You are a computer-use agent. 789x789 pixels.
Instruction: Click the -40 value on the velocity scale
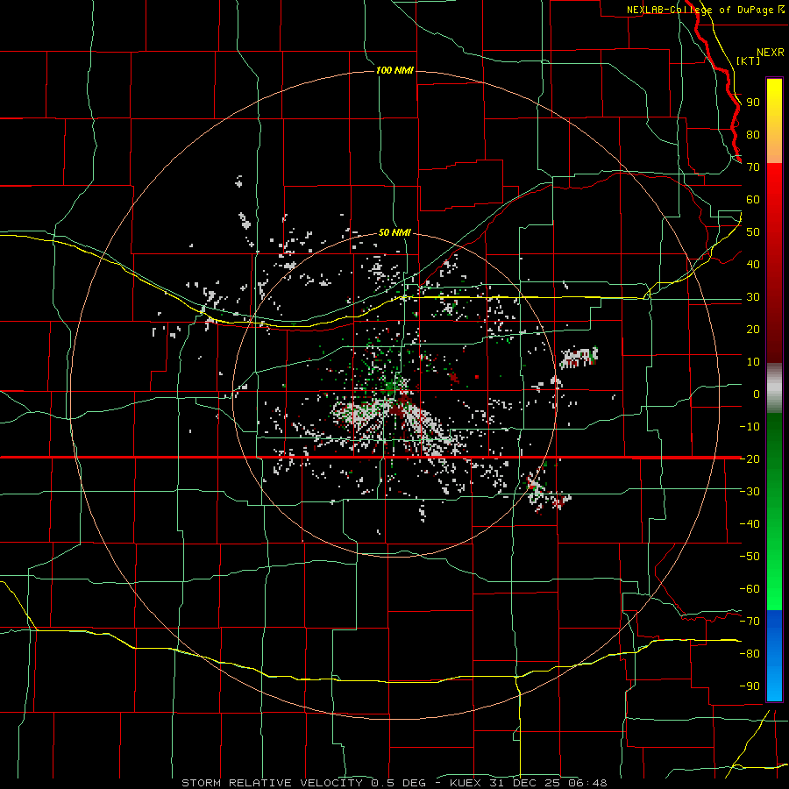(x=750, y=524)
